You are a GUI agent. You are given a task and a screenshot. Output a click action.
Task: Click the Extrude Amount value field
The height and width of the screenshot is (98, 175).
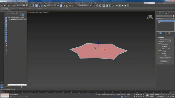(x=167, y=40)
